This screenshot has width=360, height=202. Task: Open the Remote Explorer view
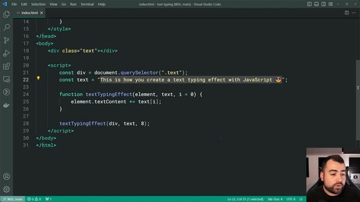click(6, 79)
